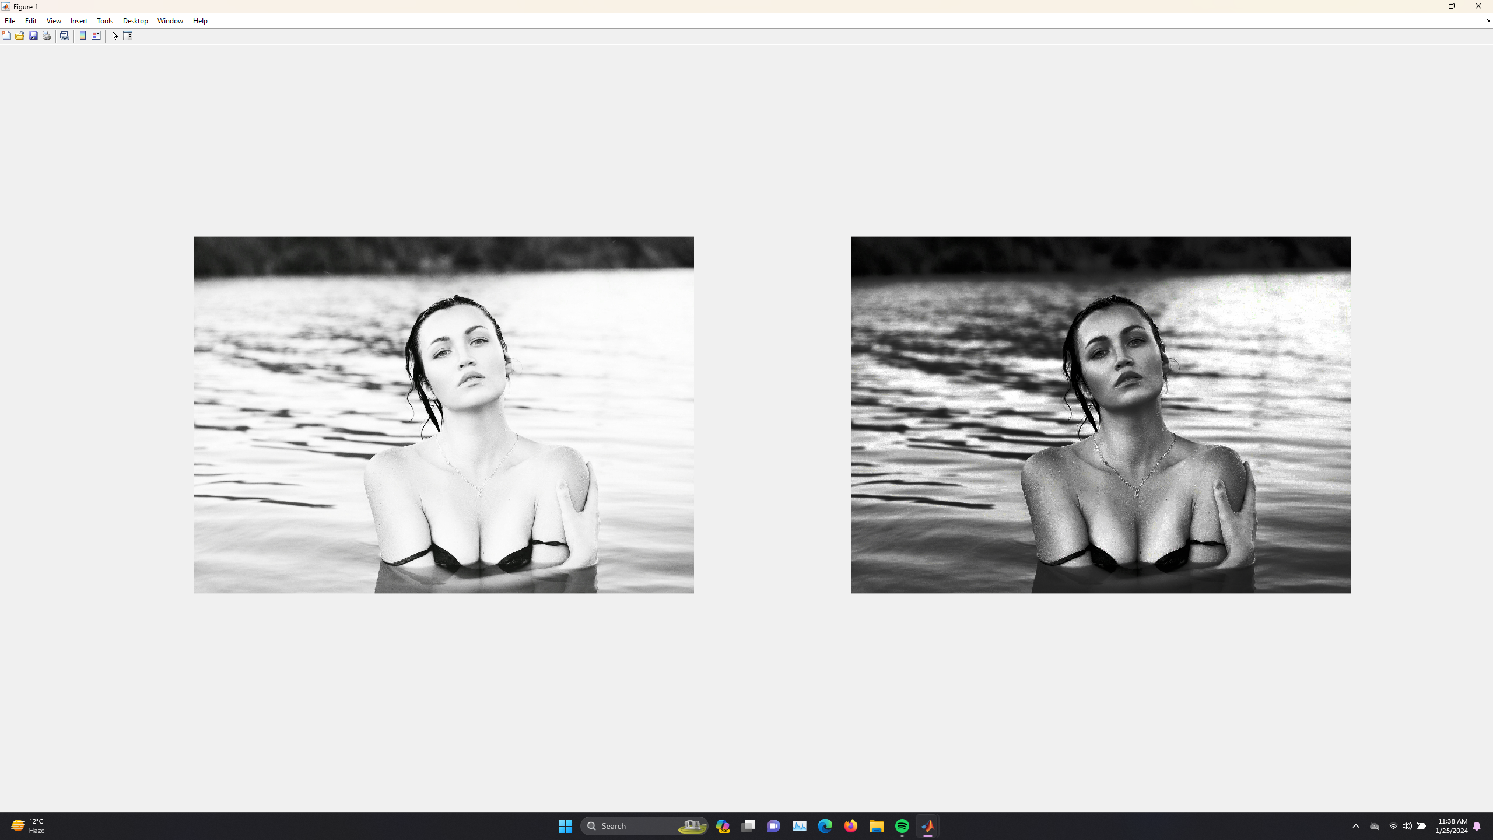
Task: Save the current figure
Action: pos(33,36)
